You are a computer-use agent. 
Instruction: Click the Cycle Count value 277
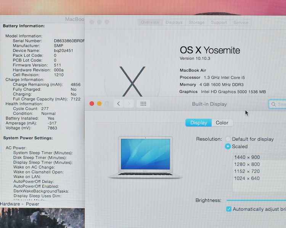pos(45,109)
